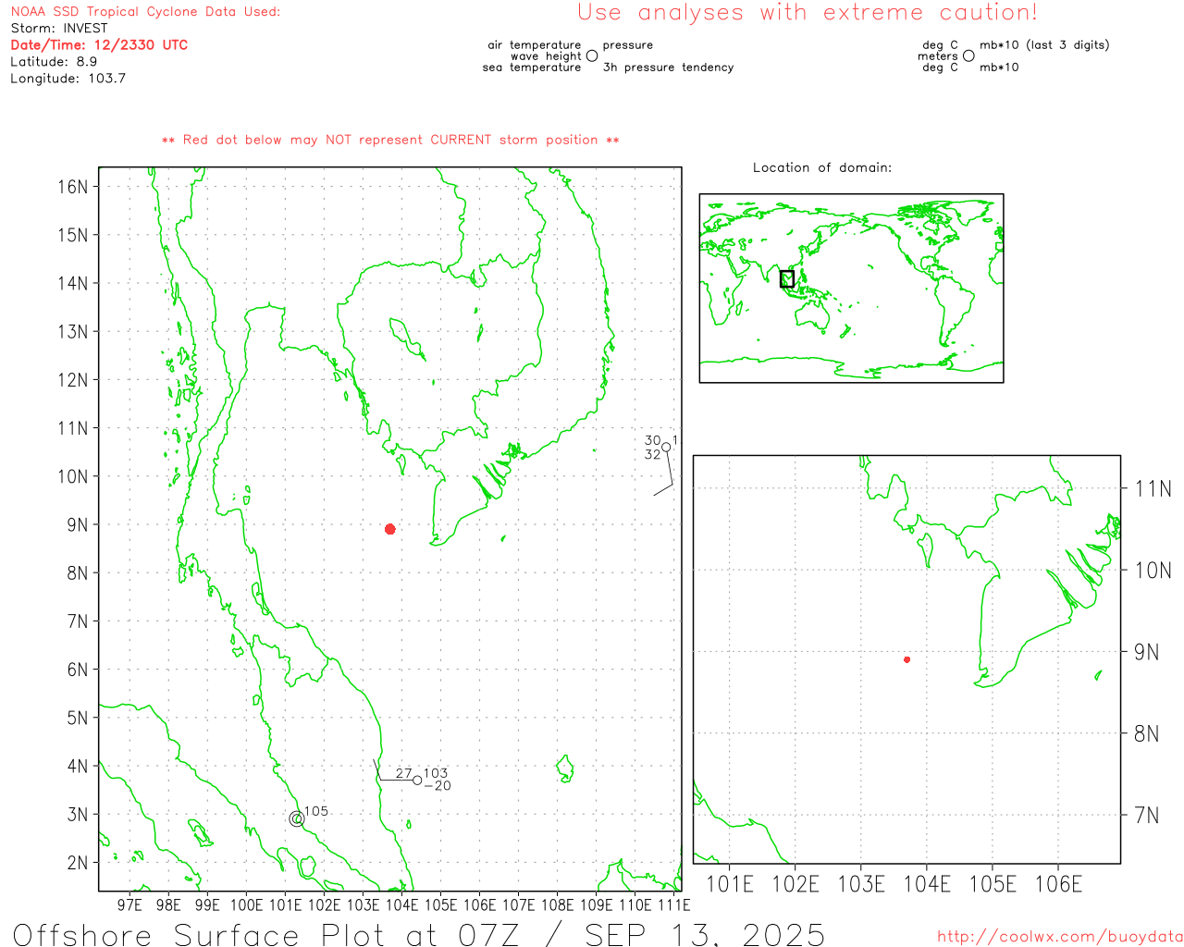This screenshot has width=1184, height=947.
Task: Click the '10N' label on inset map
Action: [x=1153, y=571]
